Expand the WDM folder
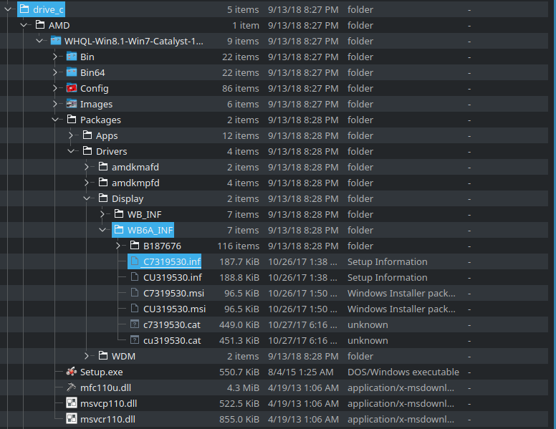Image resolution: width=556 pixels, height=429 pixels. 87,356
